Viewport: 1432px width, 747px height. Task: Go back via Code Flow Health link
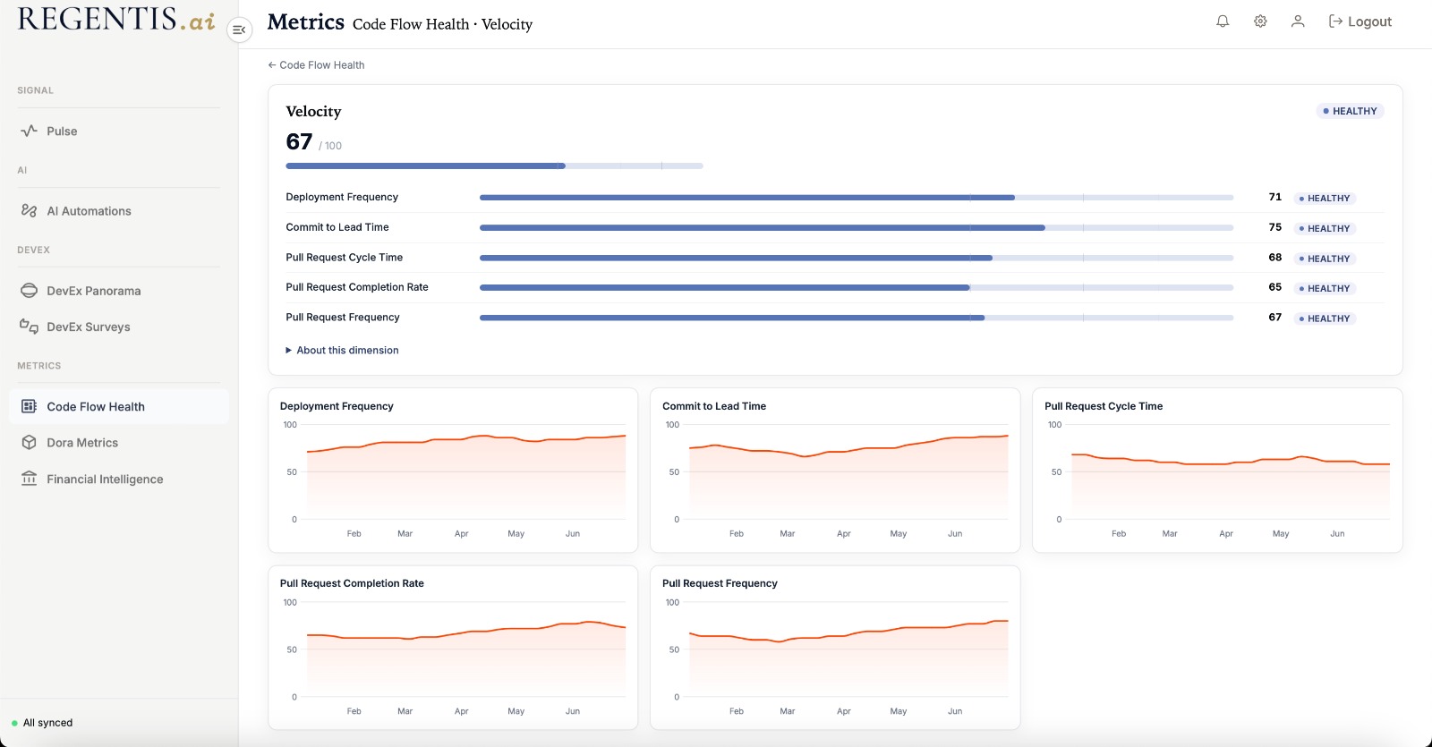[x=316, y=65]
